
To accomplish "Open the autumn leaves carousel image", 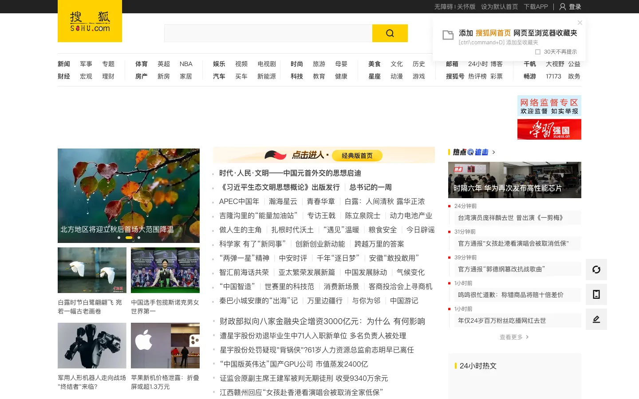I will (129, 196).
